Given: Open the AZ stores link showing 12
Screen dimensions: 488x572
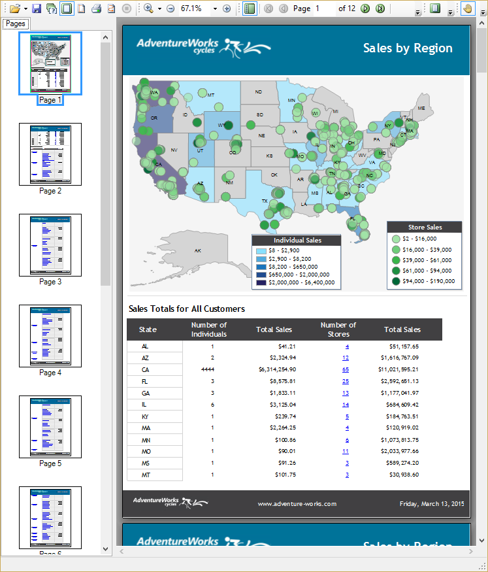Looking at the screenshot, I should (x=346, y=358).
